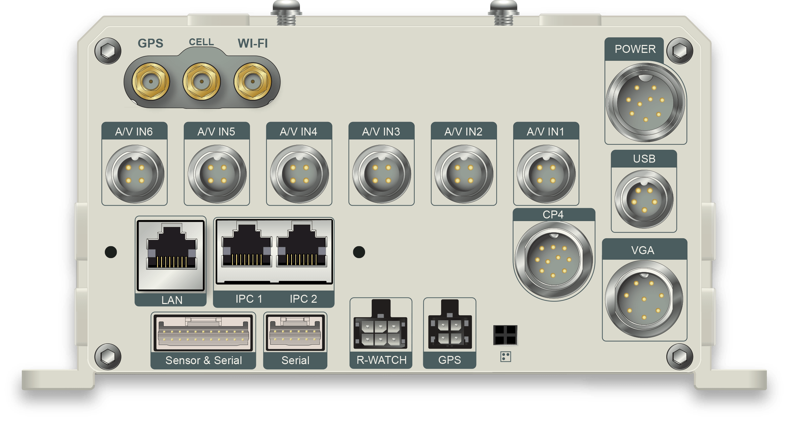
Task: Click the A/V IN2 label
Action: [x=463, y=132]
